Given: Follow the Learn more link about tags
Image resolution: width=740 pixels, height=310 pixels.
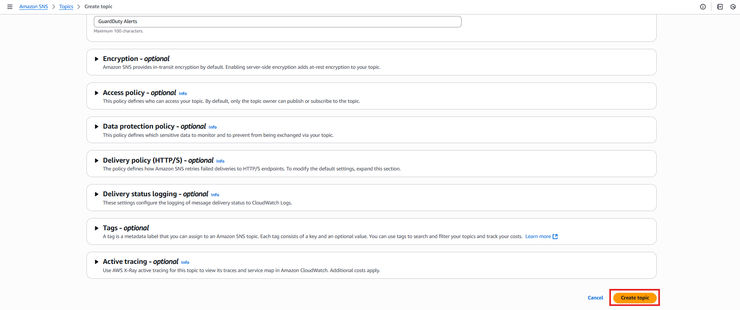Looking at the screenshot, I should pyautogui.click(x=538, y=237).
